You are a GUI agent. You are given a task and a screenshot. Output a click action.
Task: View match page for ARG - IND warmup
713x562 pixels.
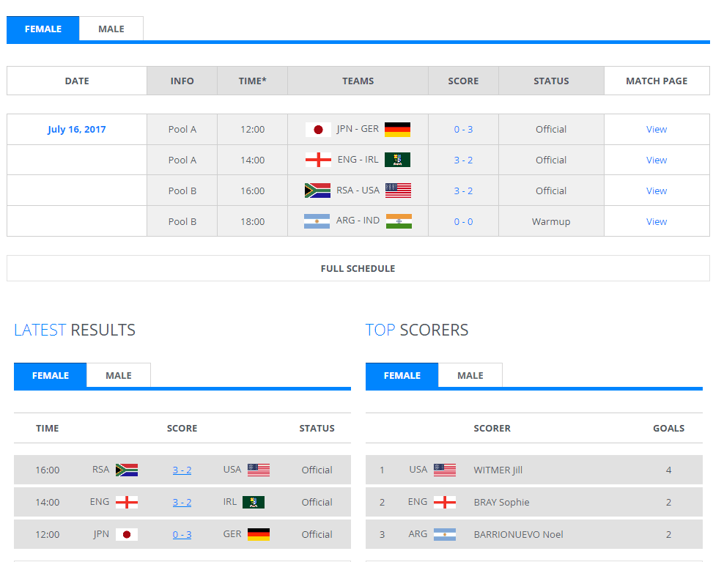click(x=656, y=221)
